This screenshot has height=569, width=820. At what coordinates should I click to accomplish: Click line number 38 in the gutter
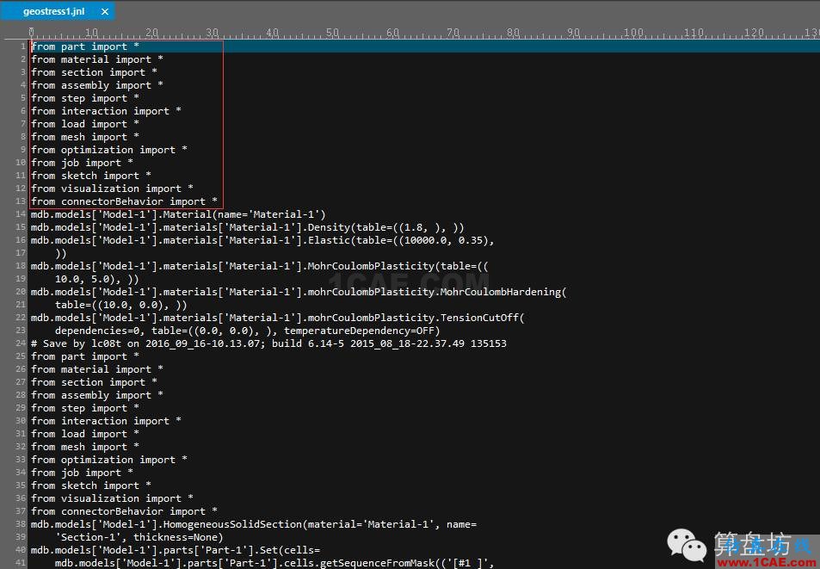click(x=21, y=523)
